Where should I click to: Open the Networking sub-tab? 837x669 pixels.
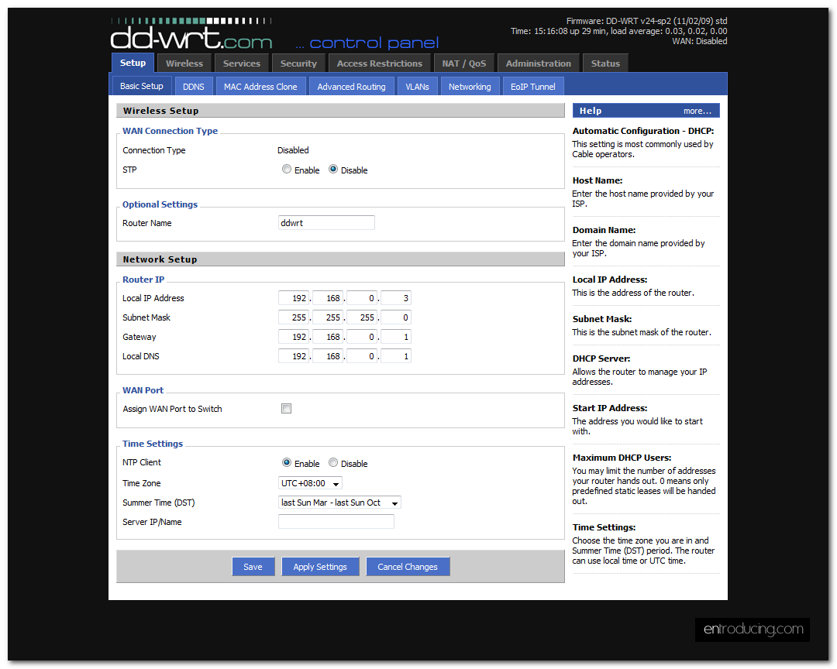coord(470,87)
